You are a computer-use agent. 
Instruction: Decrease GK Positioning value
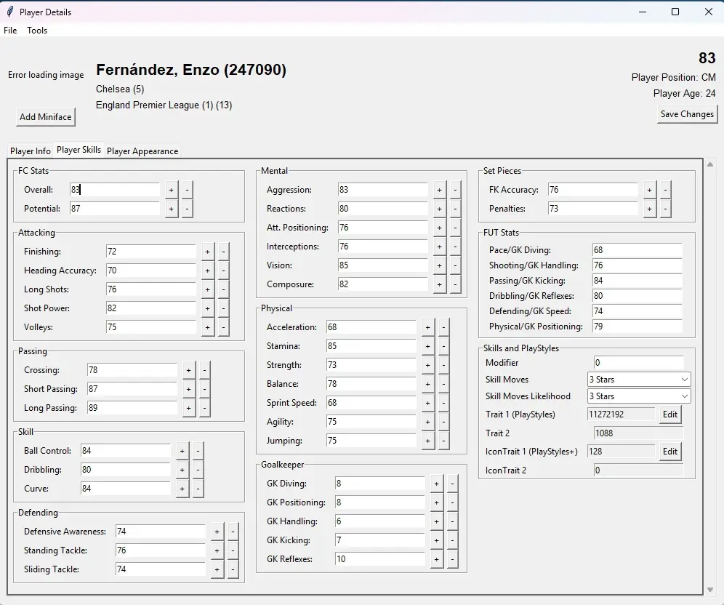click(452, 503)
